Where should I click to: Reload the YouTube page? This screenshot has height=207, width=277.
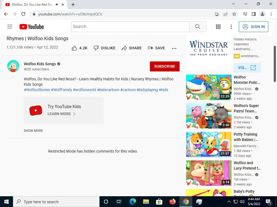23,14
